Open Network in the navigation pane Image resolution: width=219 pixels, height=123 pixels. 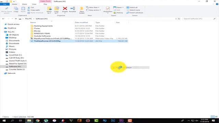click(11, 73)
